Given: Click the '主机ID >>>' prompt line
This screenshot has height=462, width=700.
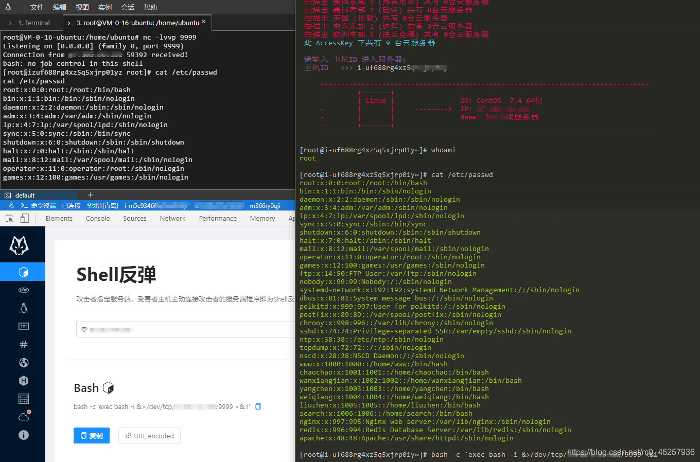Looking at the screenshot, I should click(x=375, y=68).
